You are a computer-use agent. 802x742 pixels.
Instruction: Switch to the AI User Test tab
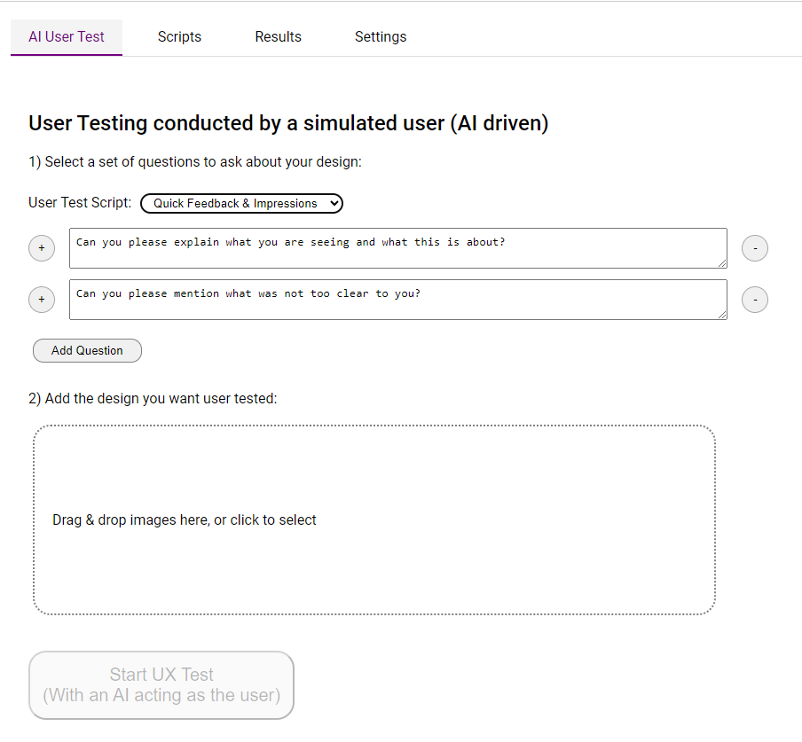[x=67, y=37]
